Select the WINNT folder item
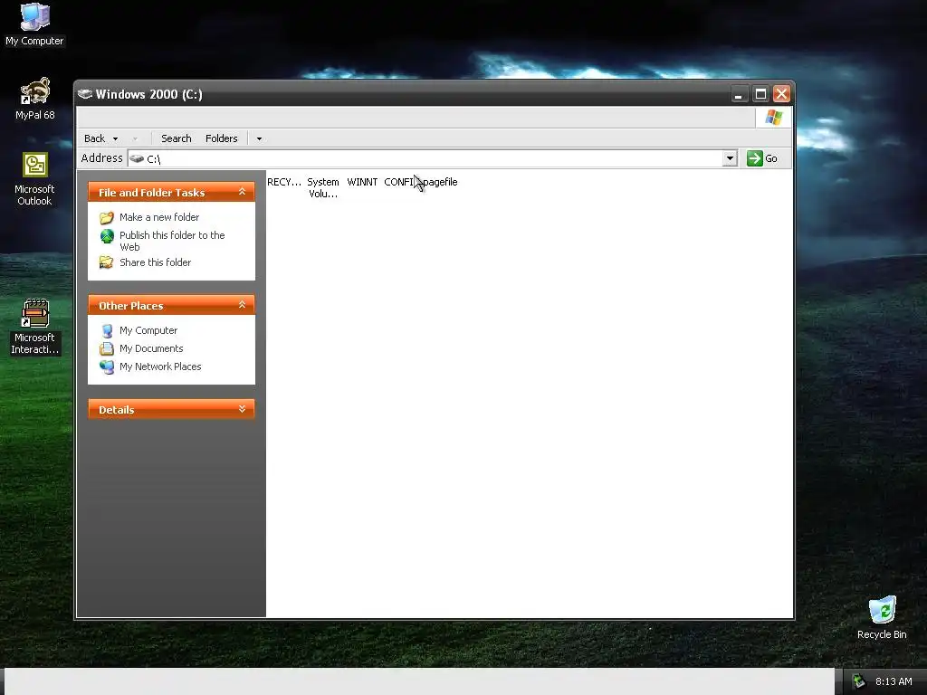 tap(362, 182)
